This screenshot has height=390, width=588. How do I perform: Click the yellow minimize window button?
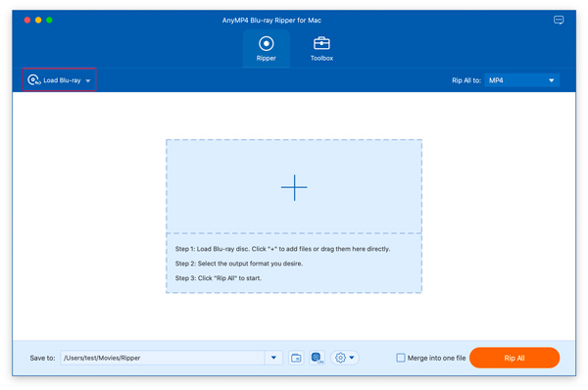(38, 20)
